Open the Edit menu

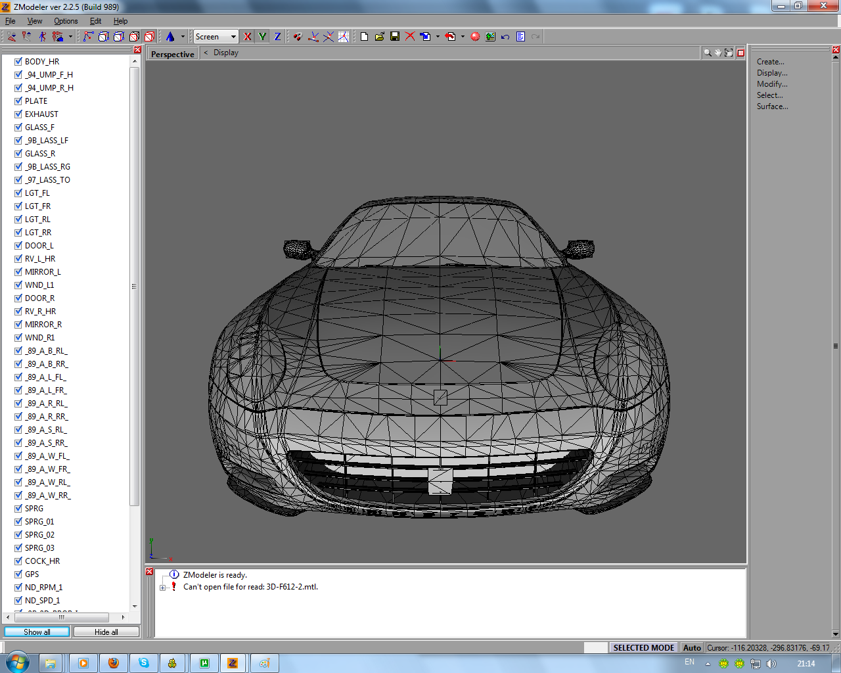(x=95, y=21)
